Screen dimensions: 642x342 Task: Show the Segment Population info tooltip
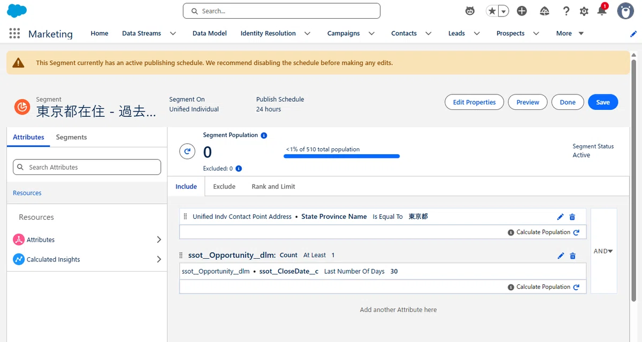click(x=264, y=136)
